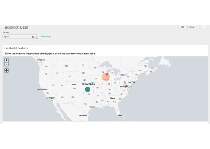Click the purple Washington D.C. marker
This screenshot has width=210, height=149.
126,86
